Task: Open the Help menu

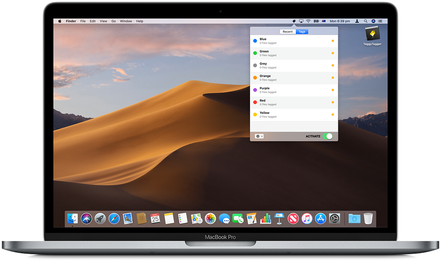Action: click(140, 21)
